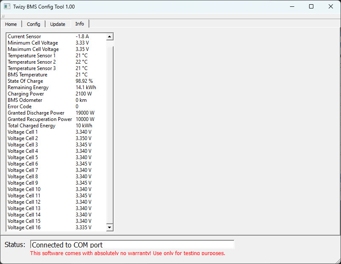This screenshot has width=341, height=264.
Task: Click the toolbar grip handle below title
Action: point(3,16)
